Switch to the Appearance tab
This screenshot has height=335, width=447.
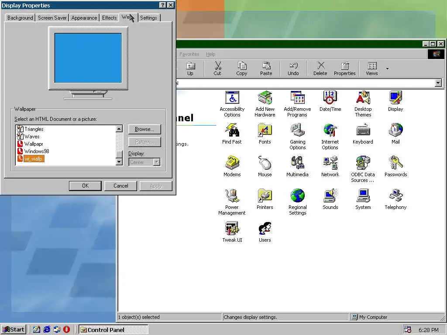pyautogui.click(x=84, y=17)
